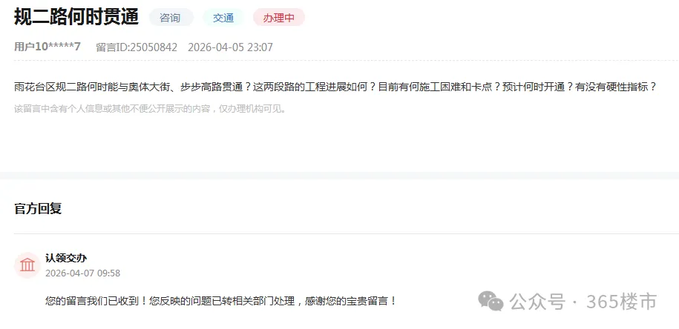Click the 官方回复 section heading
This screenshot has height=329, width=679.
coord(38,208)
